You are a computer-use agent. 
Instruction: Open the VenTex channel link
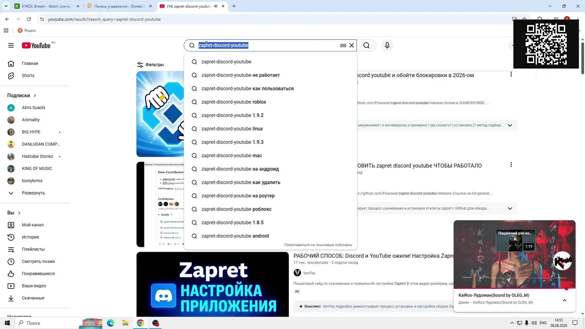pyautogui.click(x=309, y=273)
